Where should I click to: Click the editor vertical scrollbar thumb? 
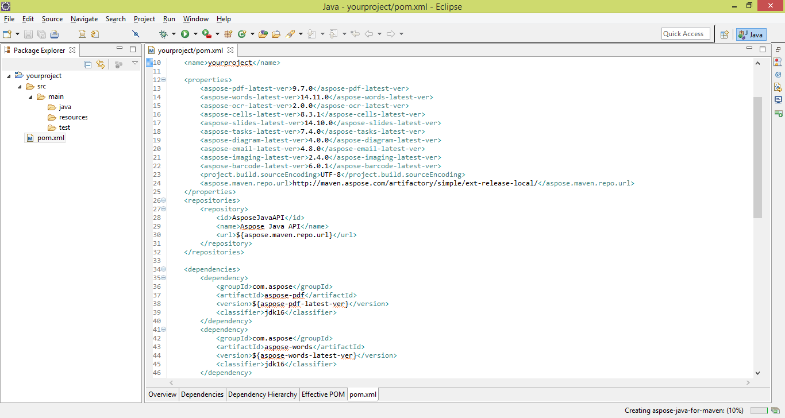point(757,157)
